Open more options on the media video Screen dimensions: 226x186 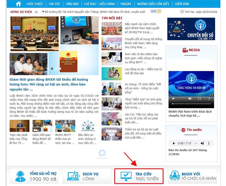[x=209, y=98]
